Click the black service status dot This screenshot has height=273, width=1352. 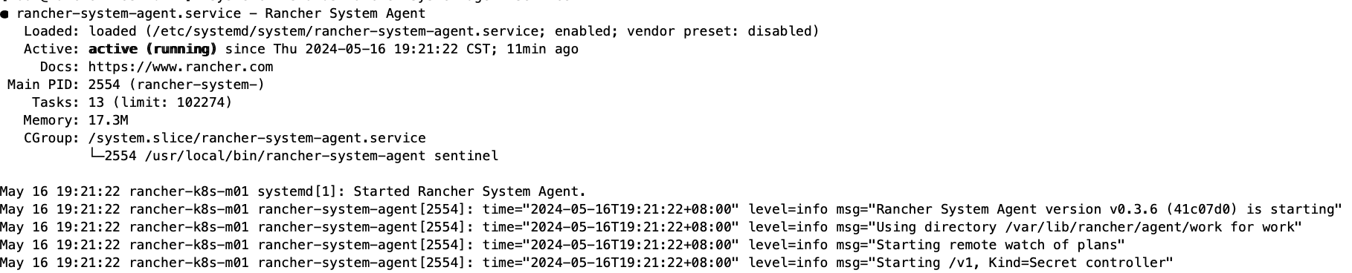click(x=4, y=14)
